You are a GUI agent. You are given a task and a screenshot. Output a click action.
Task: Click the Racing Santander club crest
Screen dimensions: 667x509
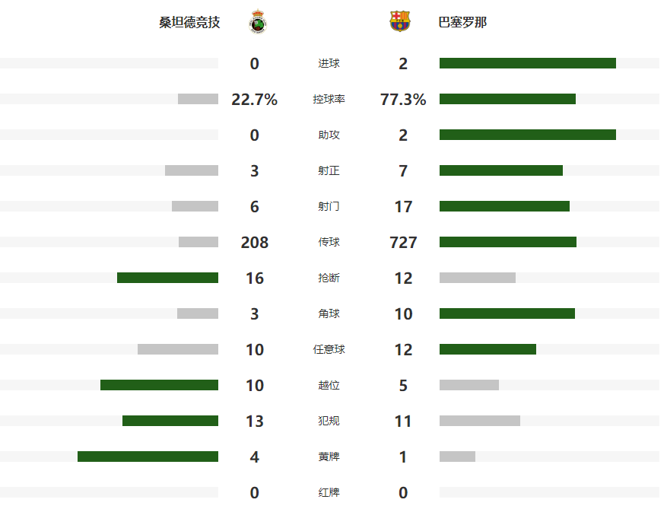coord(258,22)
